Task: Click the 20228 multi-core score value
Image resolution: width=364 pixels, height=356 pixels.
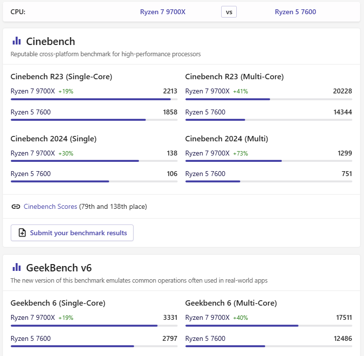Action: pos(342,91)
